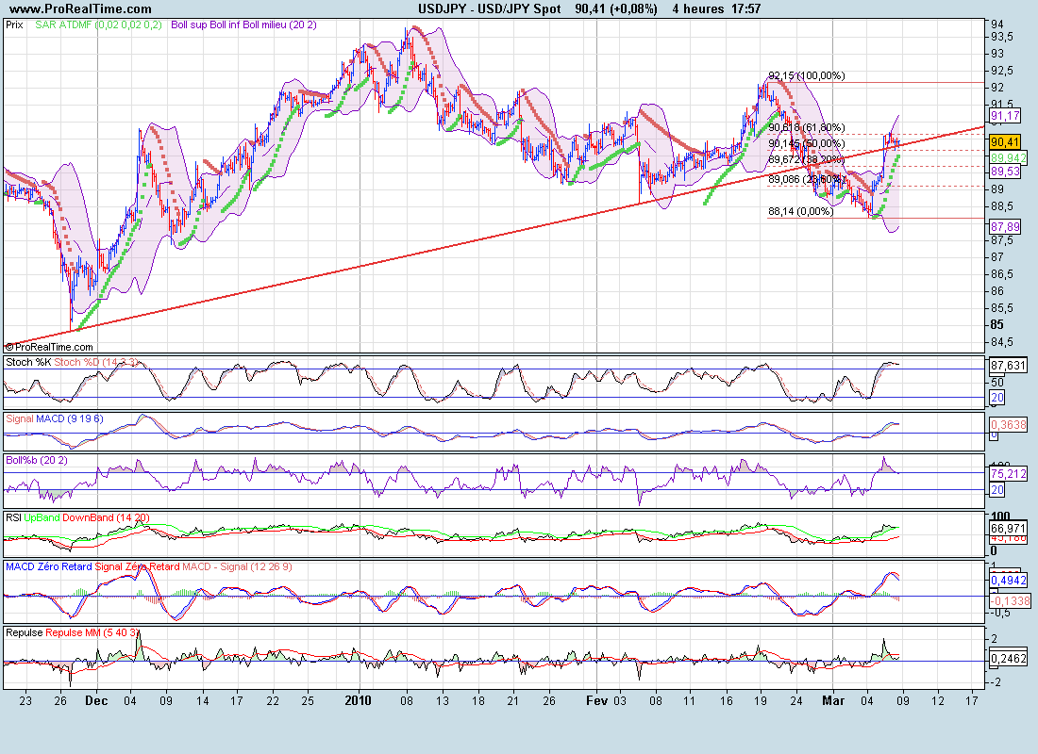
Task: Click the 75,212 Boll%b value box
Action: (1008, 473)
